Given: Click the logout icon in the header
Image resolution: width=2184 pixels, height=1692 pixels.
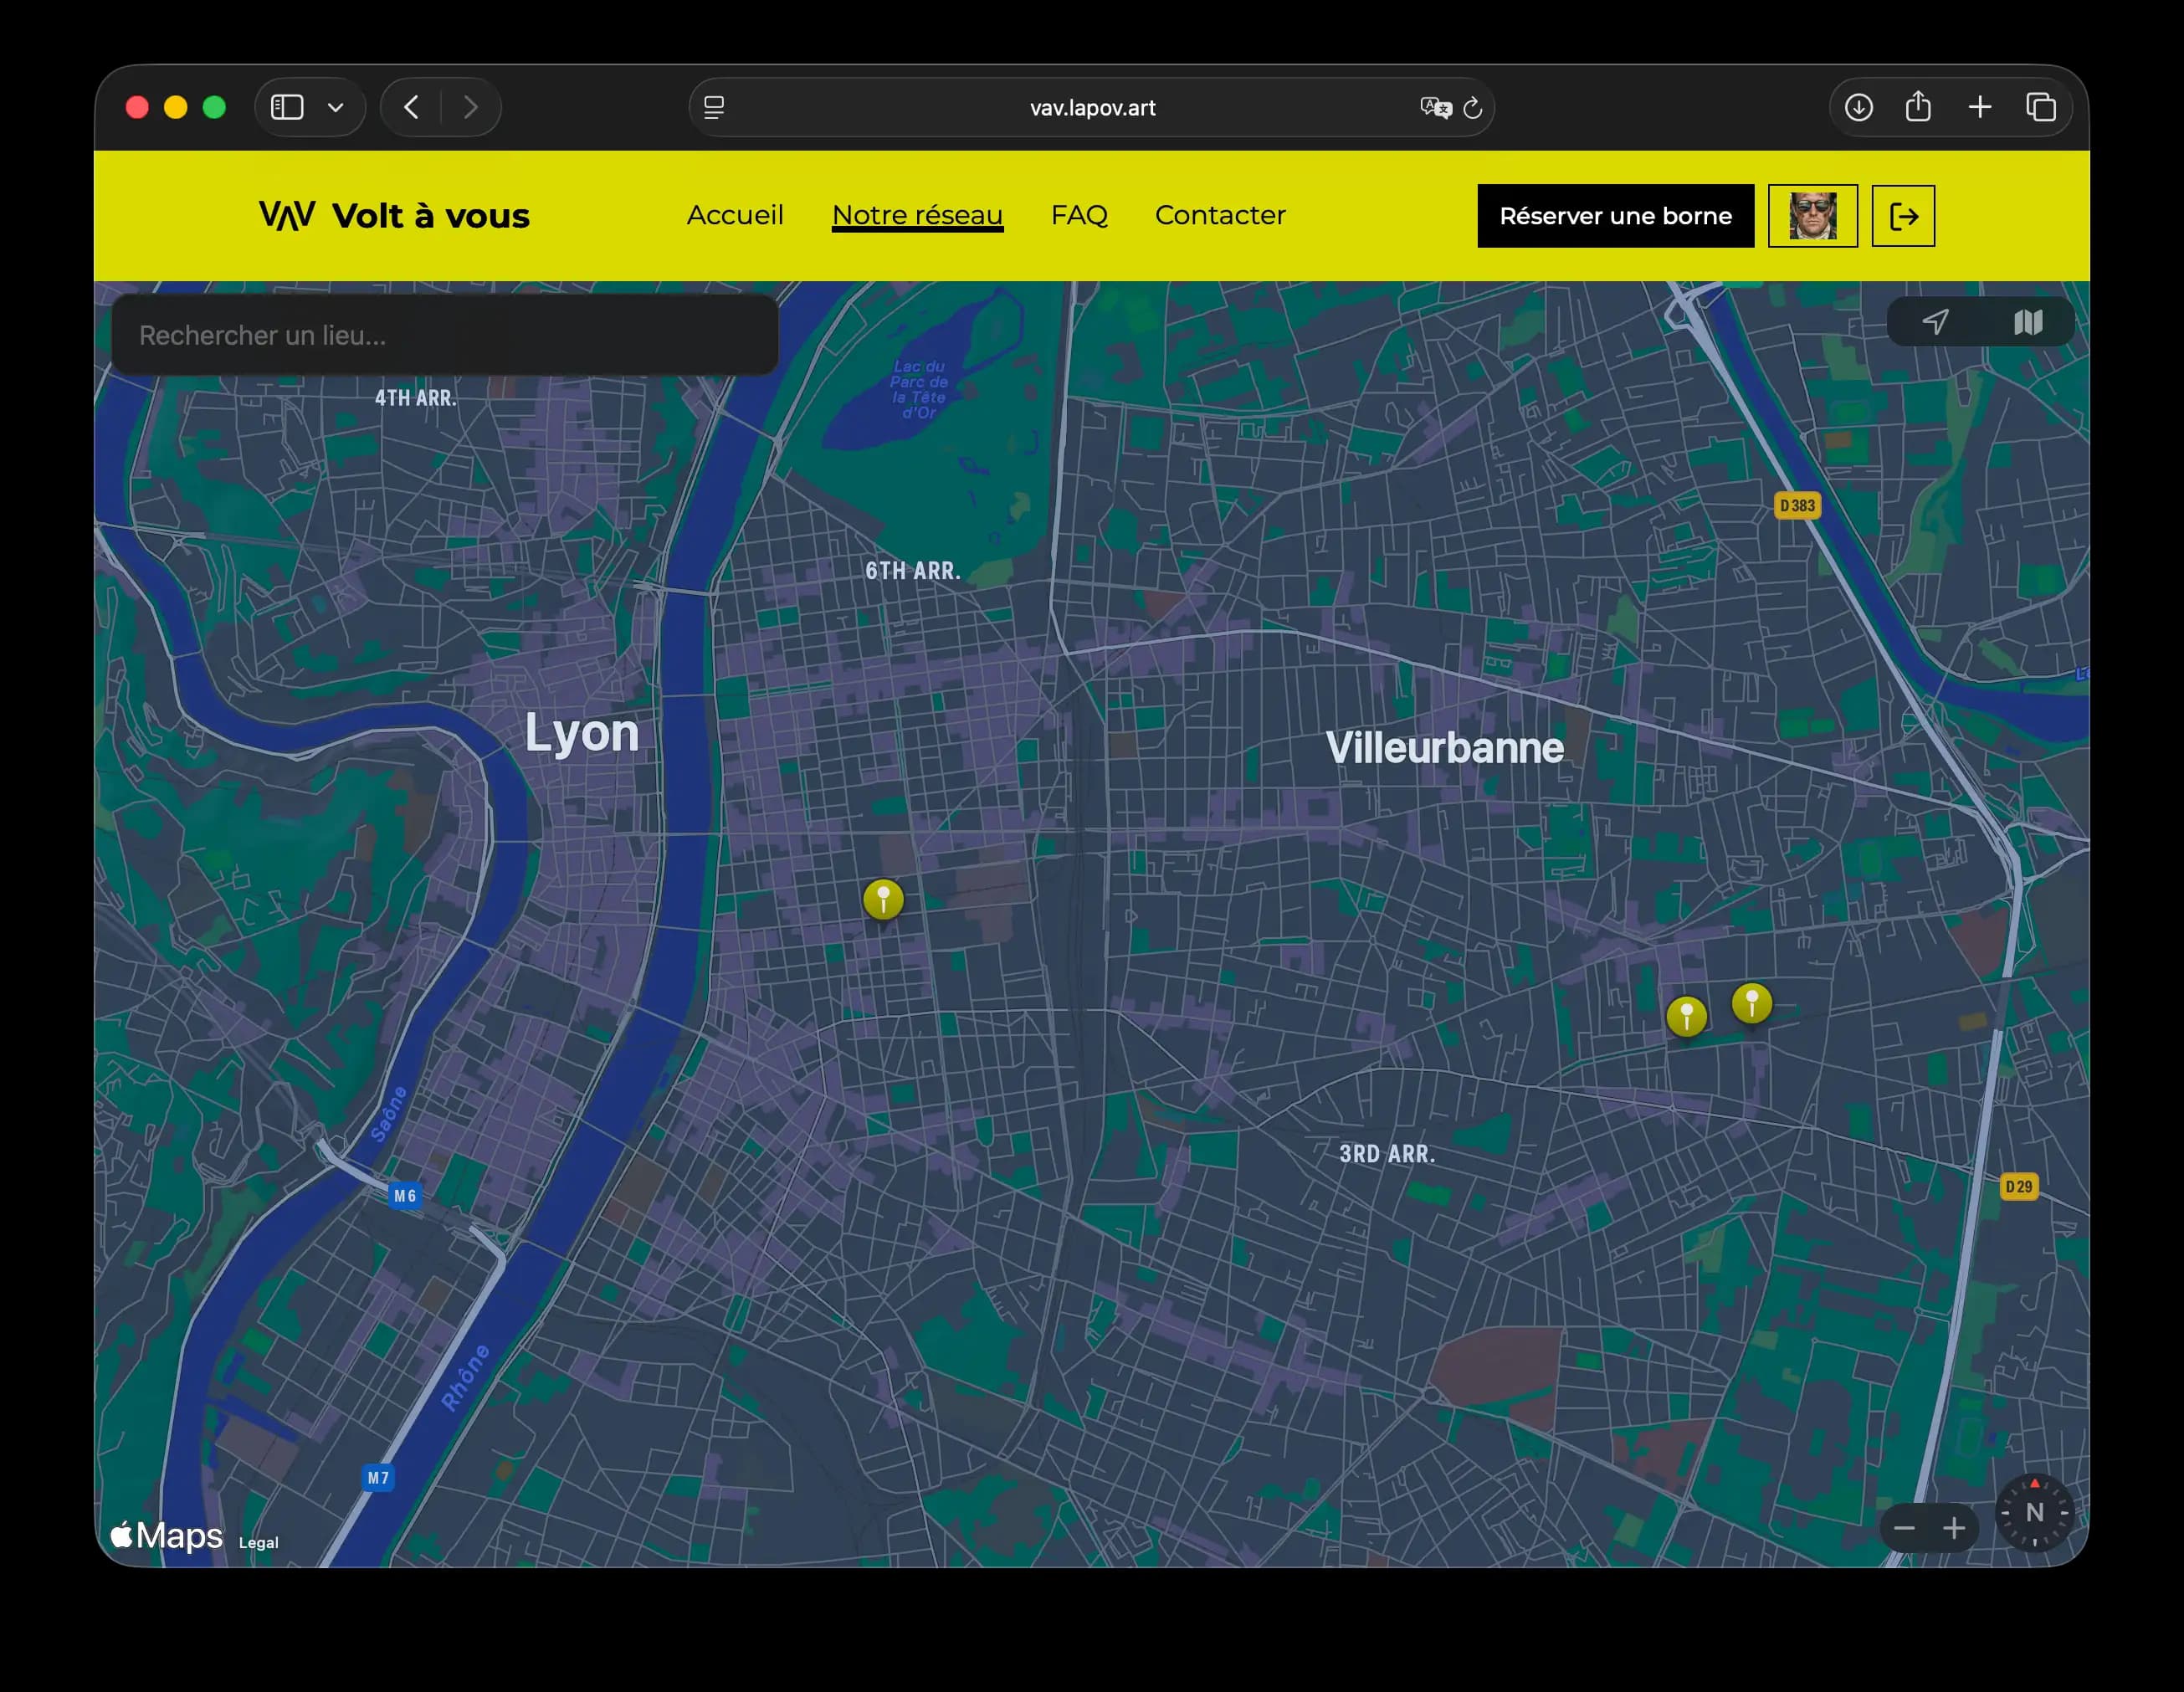Looking at the screenshot, I should click(1904, 215).
